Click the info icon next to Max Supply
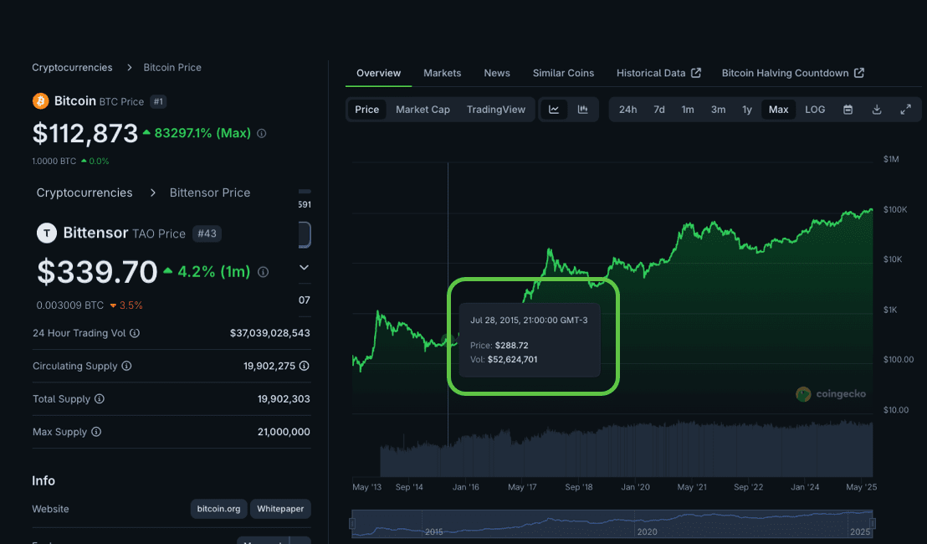This screenshot has height=544, width=927. click(x=96, y=432)
